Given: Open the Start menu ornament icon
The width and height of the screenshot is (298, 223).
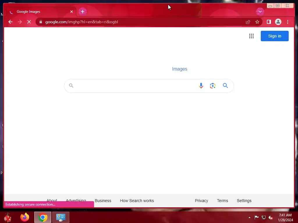Looking at the screenshot, I should click(8, 217).
